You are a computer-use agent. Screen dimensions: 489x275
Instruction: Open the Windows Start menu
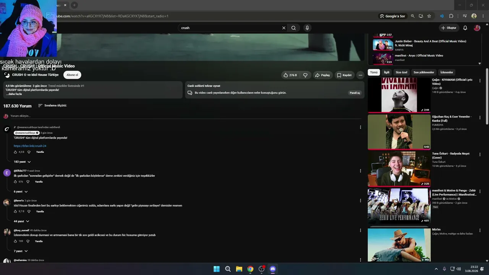point(217,269)
